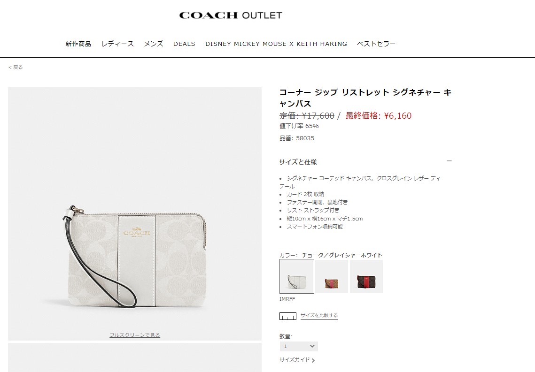Collapse サイズと仕様 section with the minus icon

pyautogui.click(x=449, y=161)
